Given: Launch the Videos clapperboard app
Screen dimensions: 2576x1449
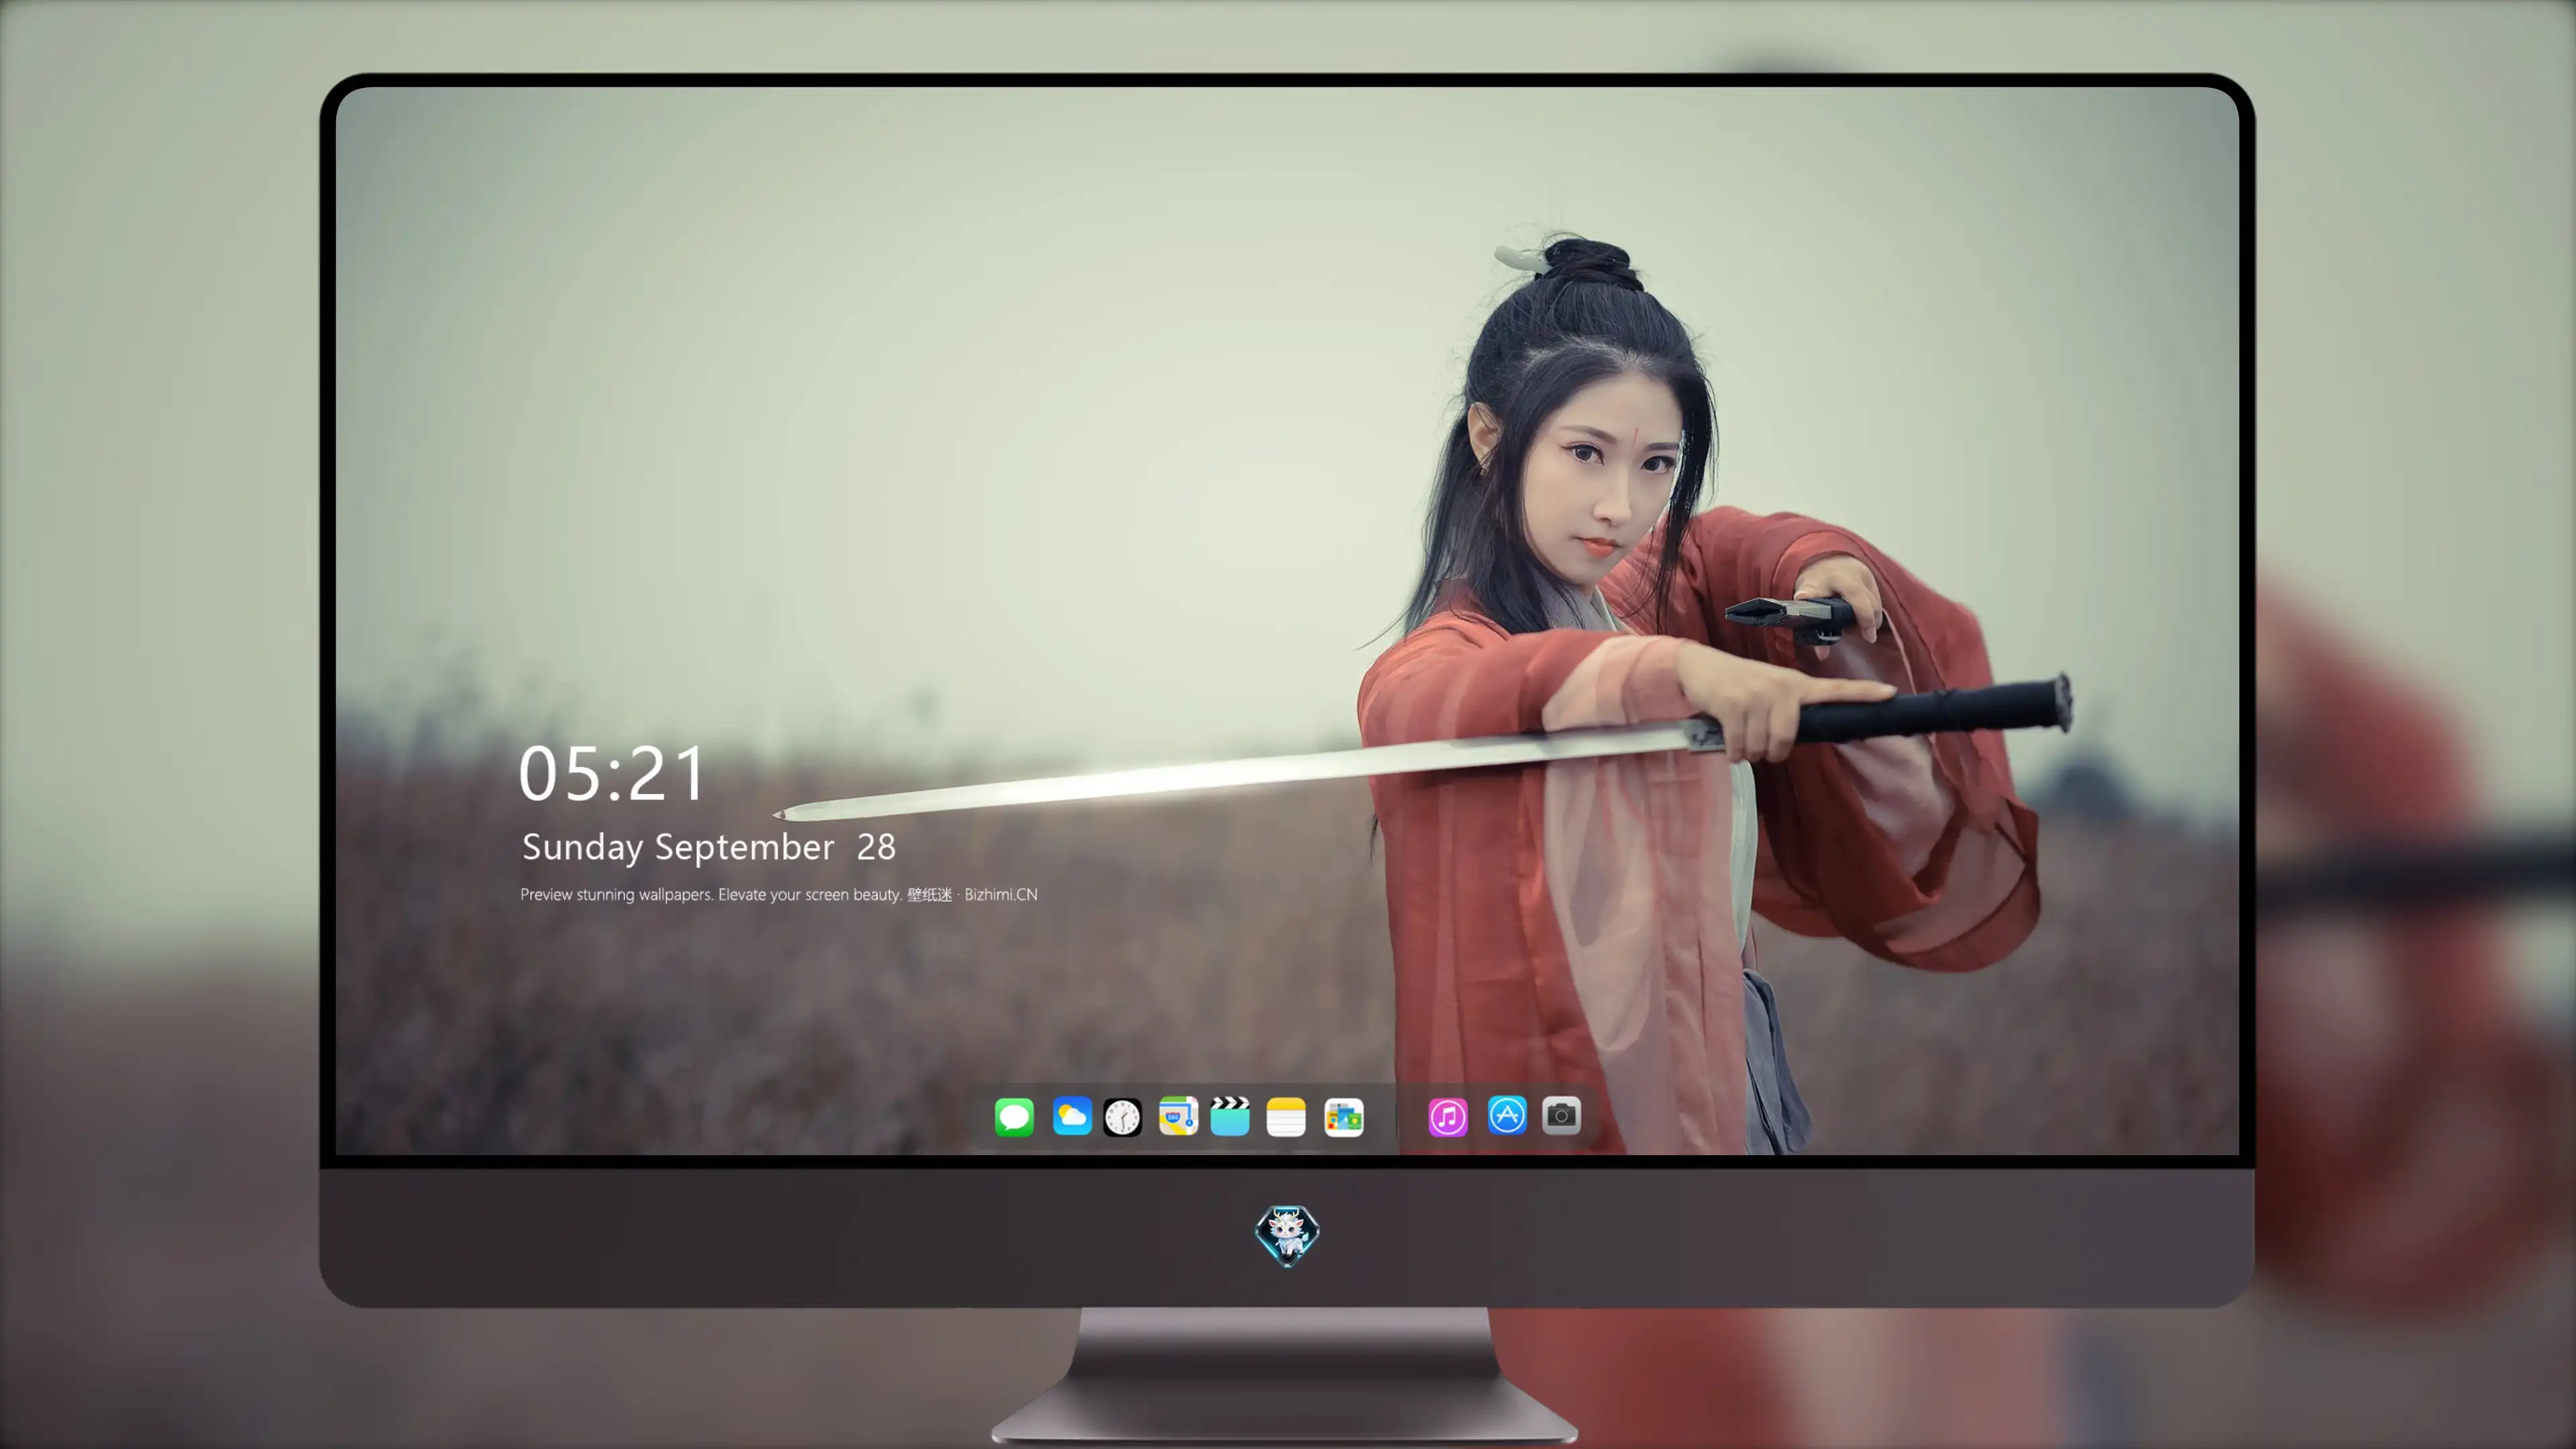Looking at the screenshot, I should tap(1230, 1116).
